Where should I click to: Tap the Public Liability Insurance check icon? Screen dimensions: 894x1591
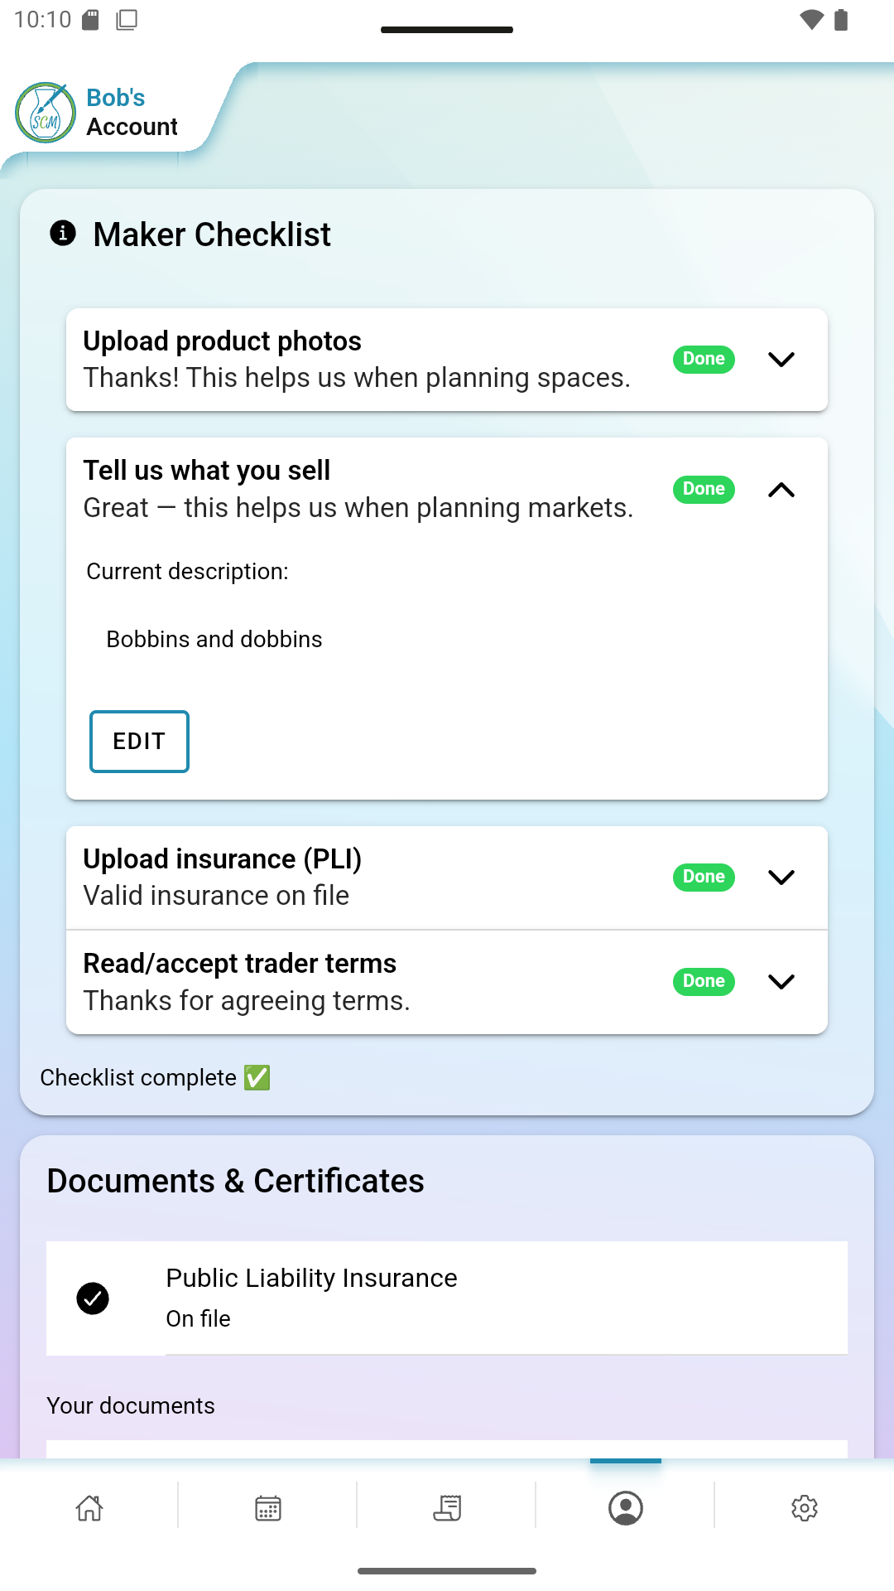pyautogui.click(x=93, y=1298)
